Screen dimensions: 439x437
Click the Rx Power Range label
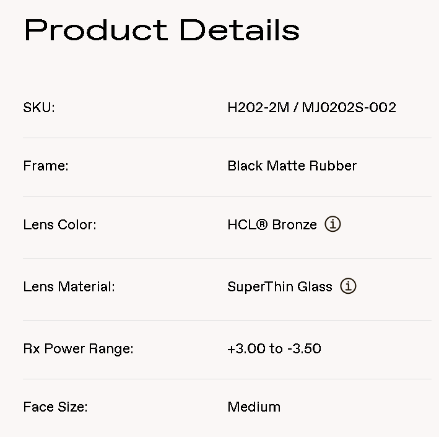78,348
